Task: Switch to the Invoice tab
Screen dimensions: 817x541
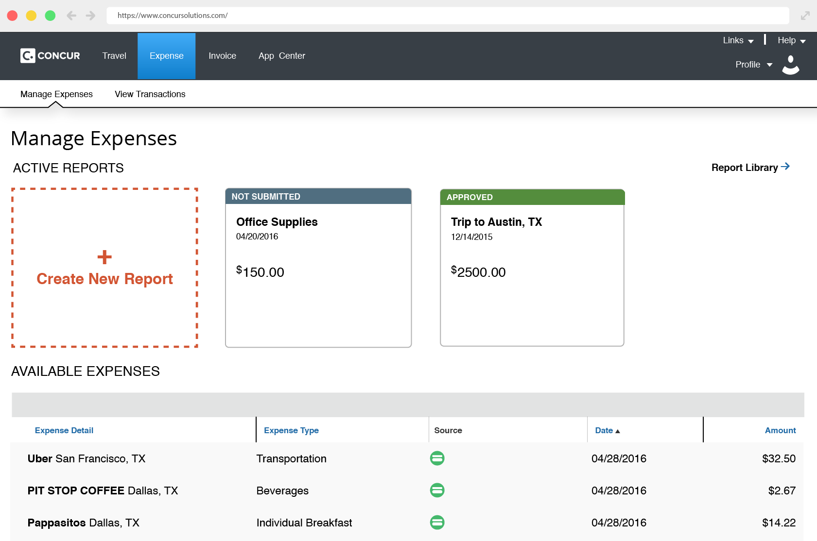Action: click(222, 55)
